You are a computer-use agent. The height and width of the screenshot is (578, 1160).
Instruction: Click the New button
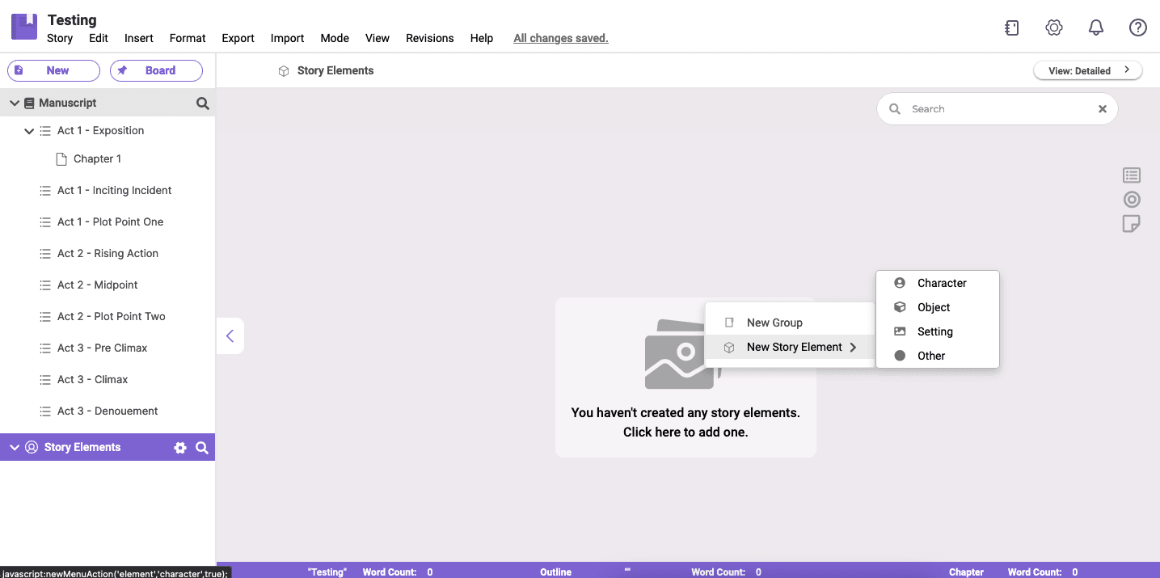click(x=53, y=70)
